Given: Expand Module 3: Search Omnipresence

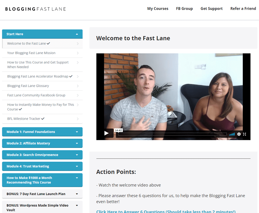Looking at the screenshot, I should click(42, 155).
